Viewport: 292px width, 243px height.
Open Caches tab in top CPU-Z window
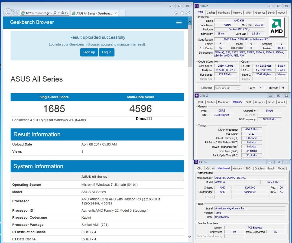tap(211, 12)
